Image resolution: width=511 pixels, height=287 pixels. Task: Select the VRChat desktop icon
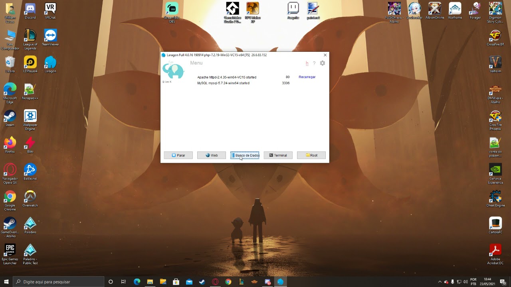[x=50, y=11]
